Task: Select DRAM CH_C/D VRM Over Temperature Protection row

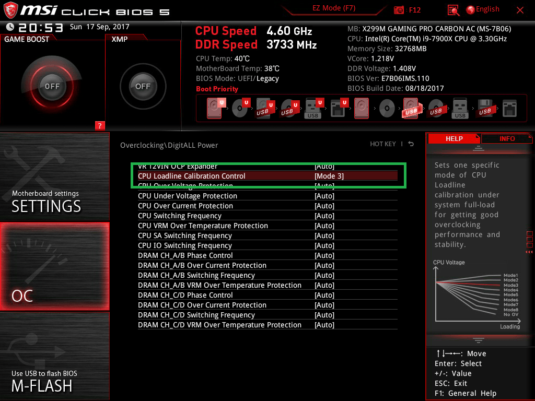Action: coord(267,325)
